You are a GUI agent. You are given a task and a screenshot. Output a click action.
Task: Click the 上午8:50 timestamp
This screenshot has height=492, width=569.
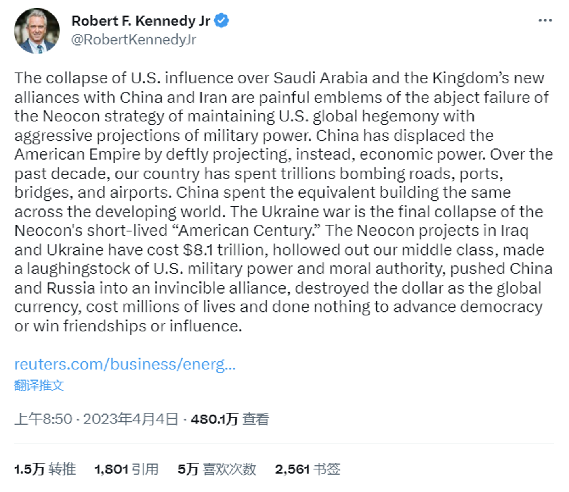click(43, 419)
